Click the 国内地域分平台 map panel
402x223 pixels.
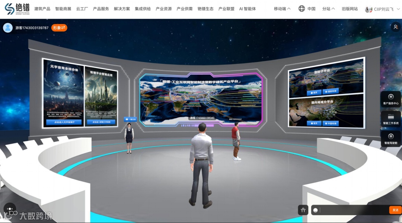(x=326, y=111)
